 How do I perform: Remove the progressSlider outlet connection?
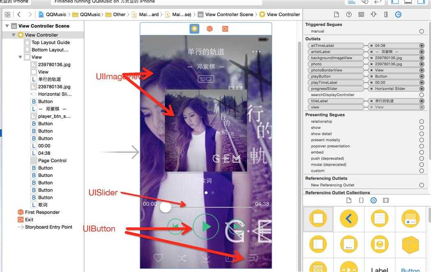pos(371,89)
